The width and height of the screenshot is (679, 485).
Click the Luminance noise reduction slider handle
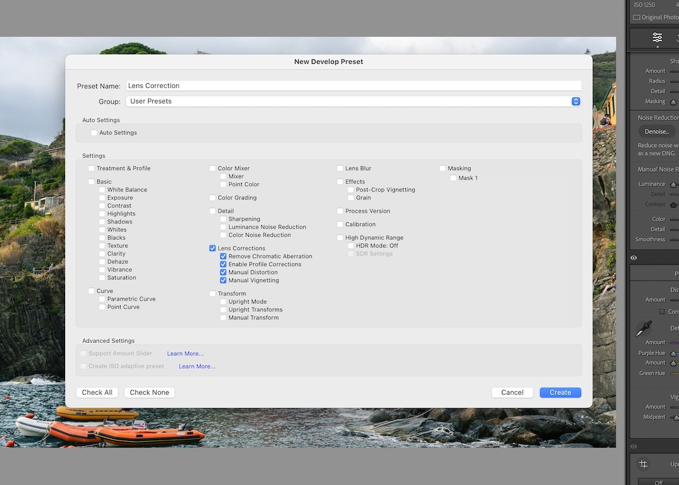(673, 184)
